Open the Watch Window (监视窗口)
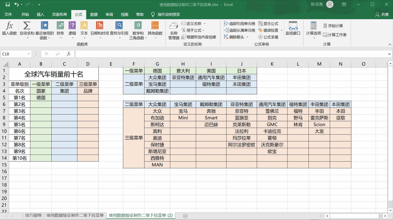393x220 pixels. [293, 29]
